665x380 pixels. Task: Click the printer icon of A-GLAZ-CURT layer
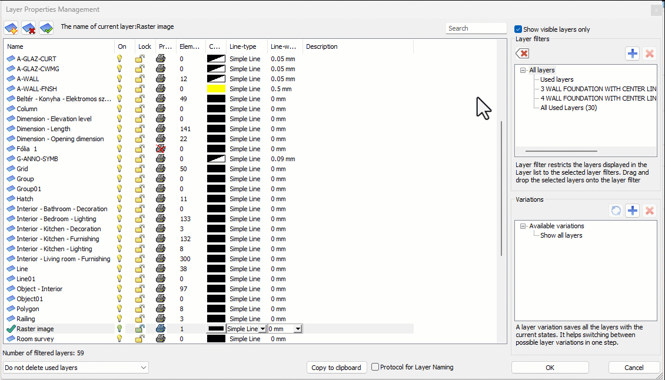160,59
